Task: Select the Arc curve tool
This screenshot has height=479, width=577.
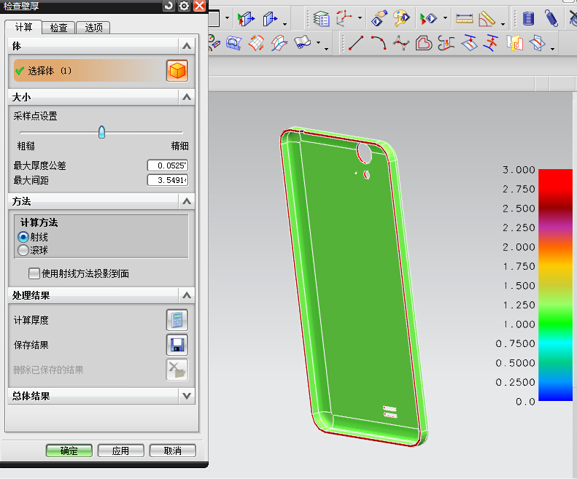Action: (379, 43)
